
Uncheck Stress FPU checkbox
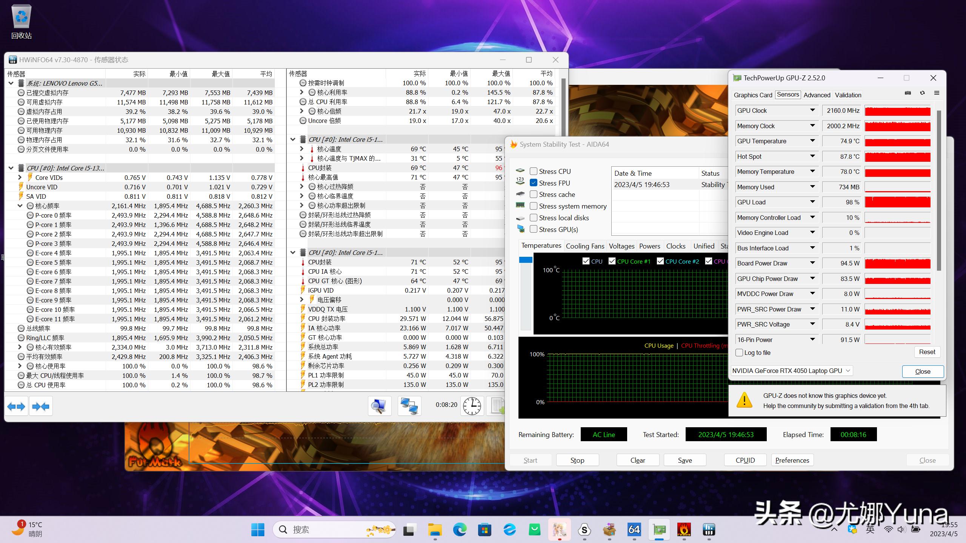click(534, 183)
